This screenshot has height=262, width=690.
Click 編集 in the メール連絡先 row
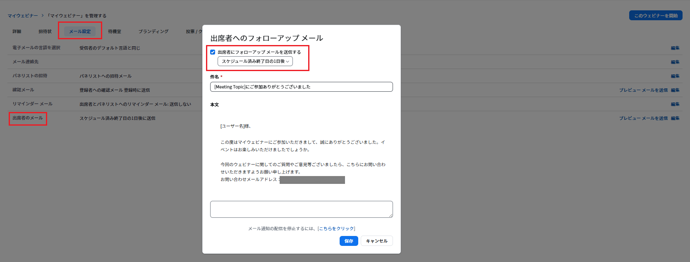(x=675, y=62)
